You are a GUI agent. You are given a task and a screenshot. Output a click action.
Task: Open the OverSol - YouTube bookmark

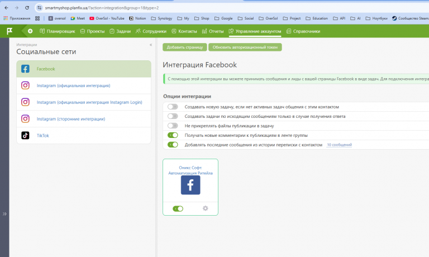pos(107,18)
